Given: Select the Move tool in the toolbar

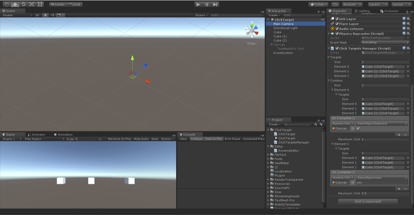Looking at the screenshot, I should [15, 4].
